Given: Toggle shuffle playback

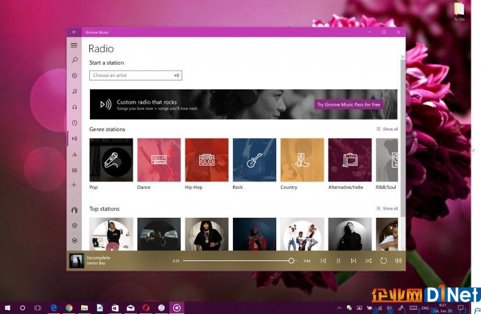Looking at the screenshot, I should point(368,260).
